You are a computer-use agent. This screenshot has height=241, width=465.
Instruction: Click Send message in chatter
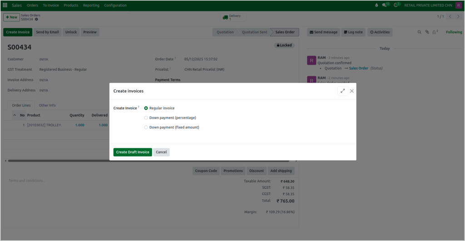click(323, 32)
